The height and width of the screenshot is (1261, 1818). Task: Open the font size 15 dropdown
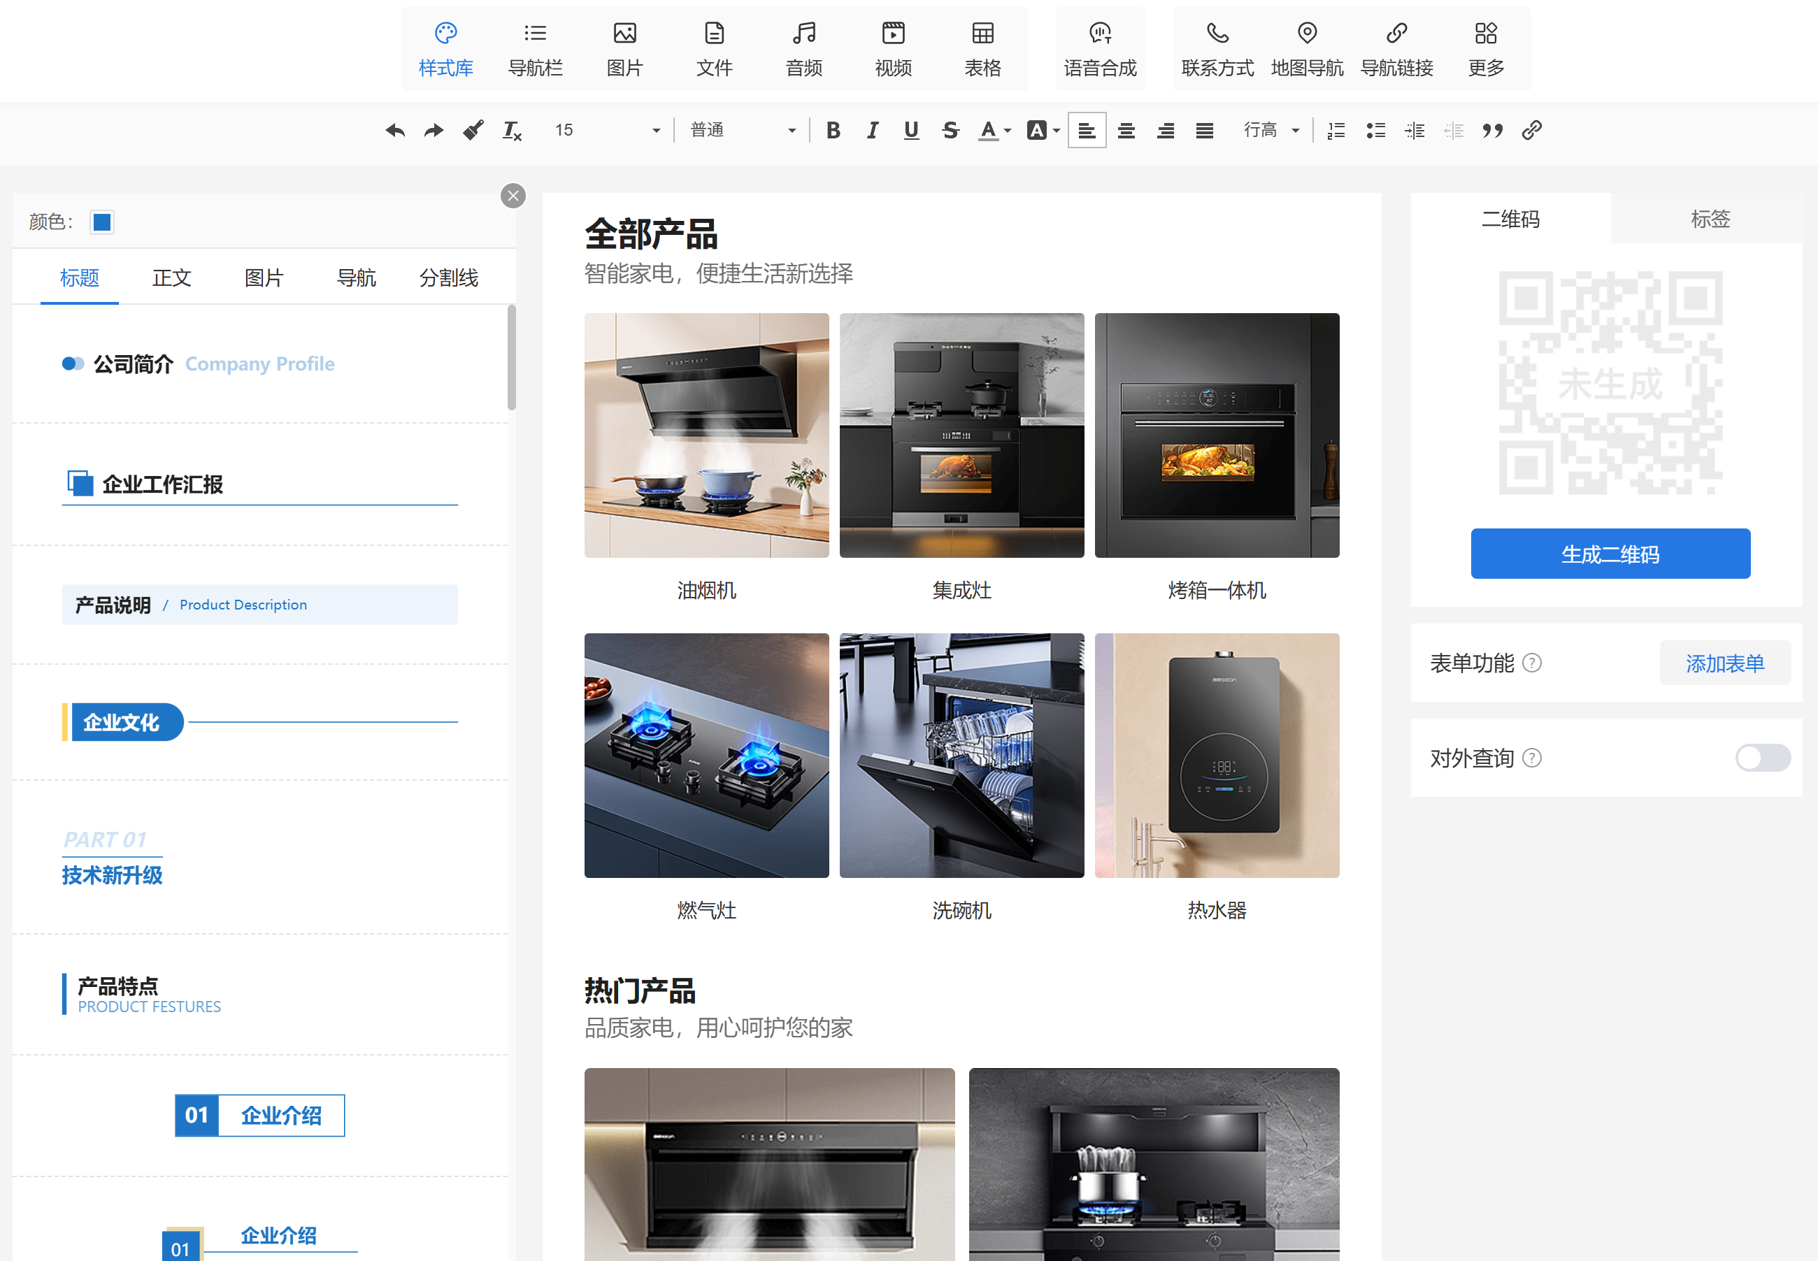point(607,131)
